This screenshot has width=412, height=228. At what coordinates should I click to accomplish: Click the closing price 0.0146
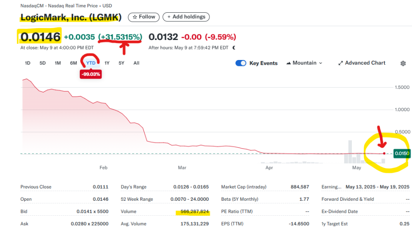point(41,37)
